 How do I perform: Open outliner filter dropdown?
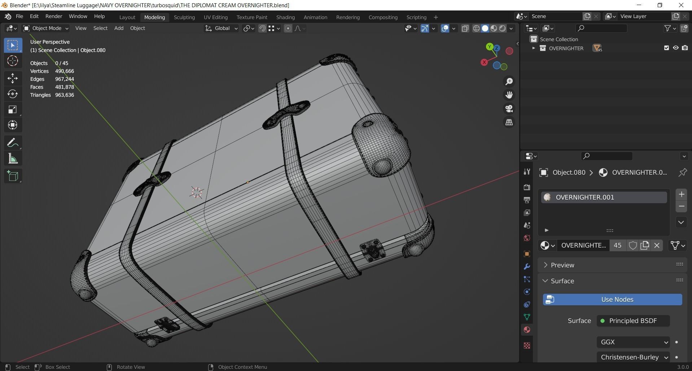click(670, 28)
